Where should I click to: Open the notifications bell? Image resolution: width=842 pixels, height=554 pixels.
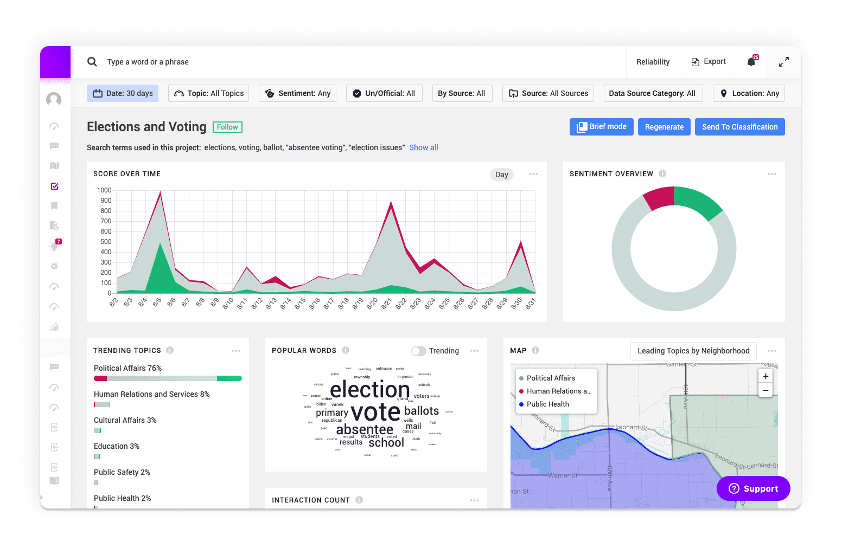(x=751, y=62)
